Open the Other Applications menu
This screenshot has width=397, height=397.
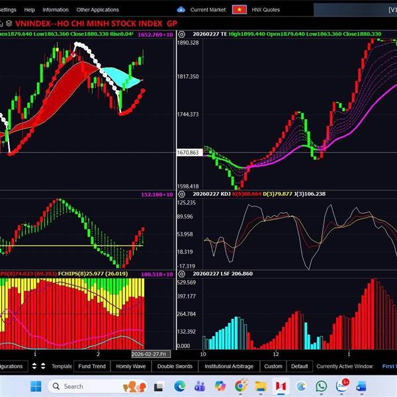point(97,10)
